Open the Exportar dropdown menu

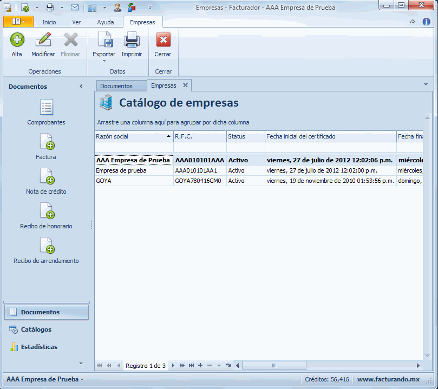(103, 60)
